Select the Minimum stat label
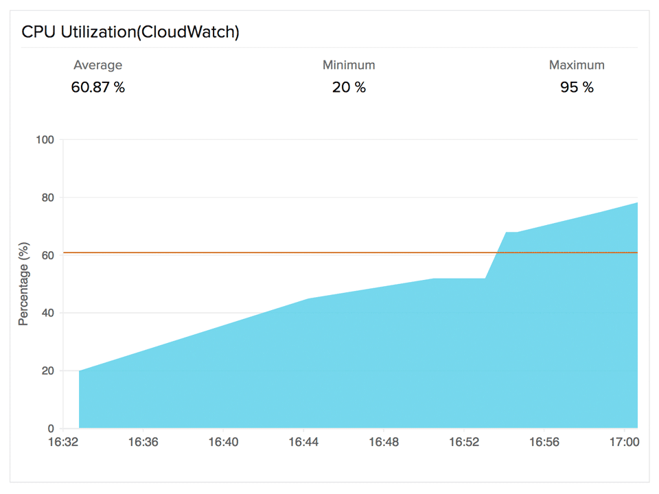 [349, 65]
